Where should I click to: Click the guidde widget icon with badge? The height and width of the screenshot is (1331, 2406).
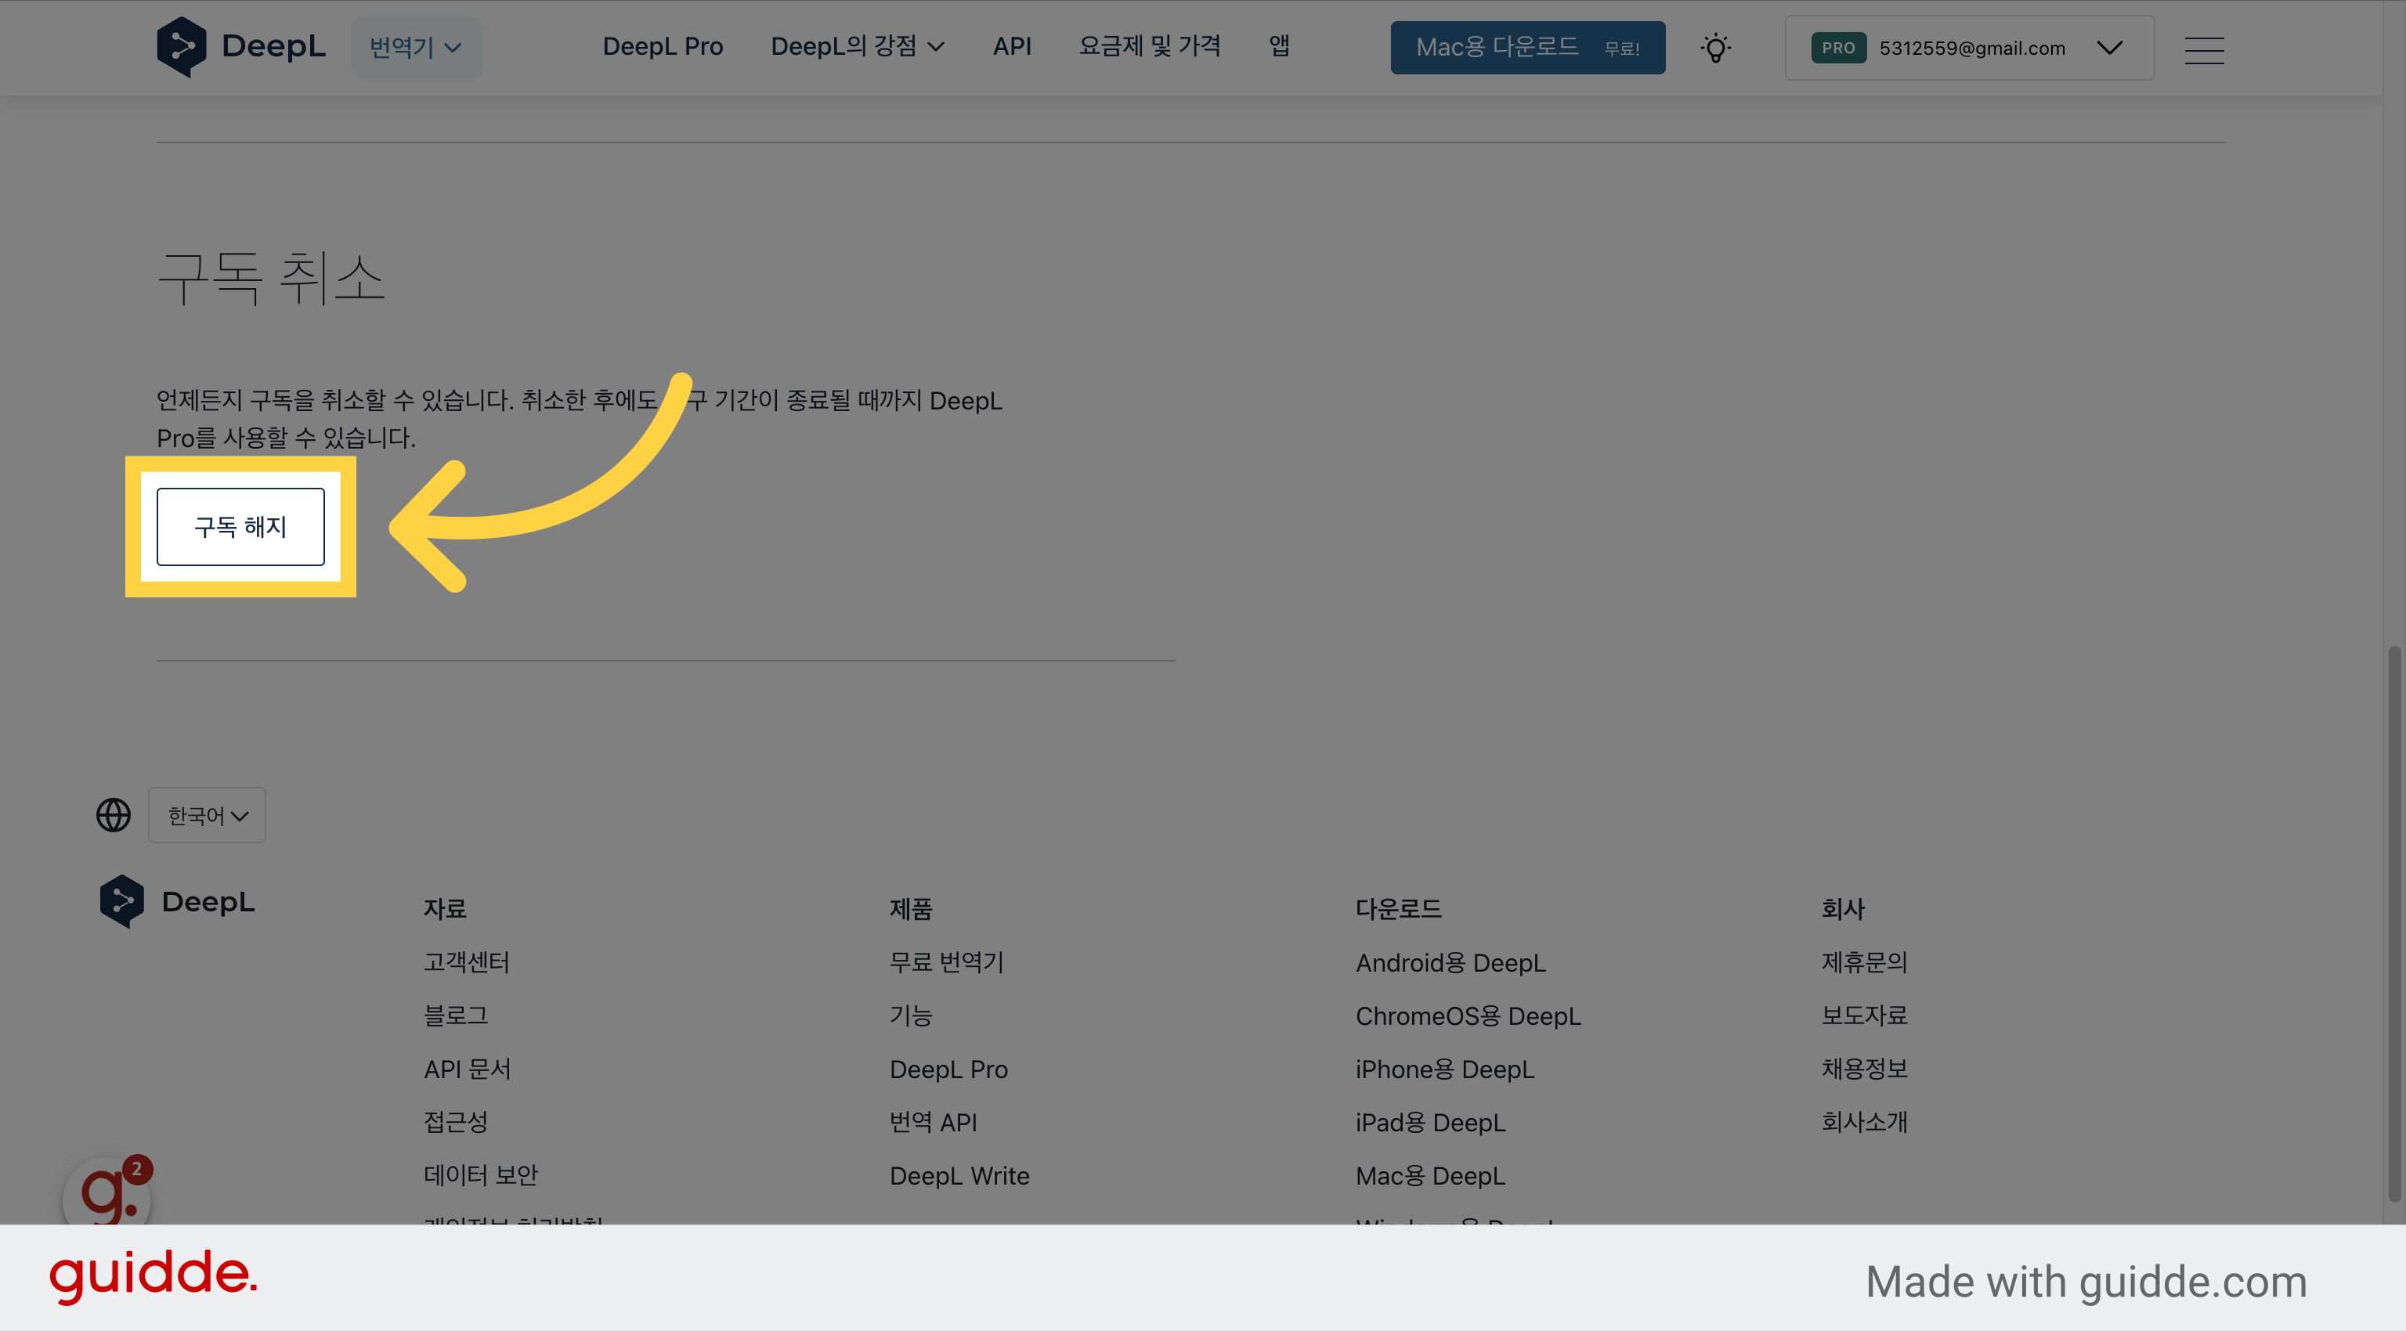[x=108, y=1192]
